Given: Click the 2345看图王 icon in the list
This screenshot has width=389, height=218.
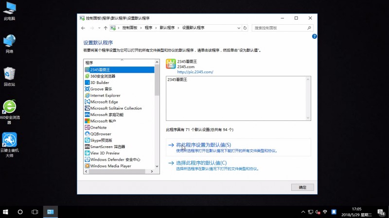Looking at the screenshot, I should coord(87,70).
